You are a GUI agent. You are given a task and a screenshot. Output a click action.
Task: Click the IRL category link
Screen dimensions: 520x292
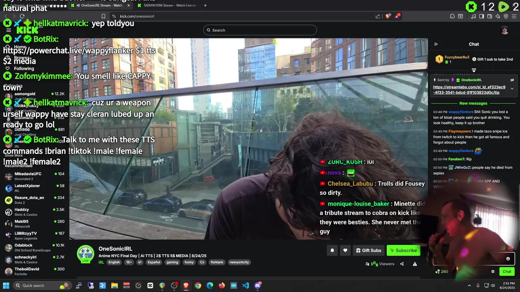(101, 262)
